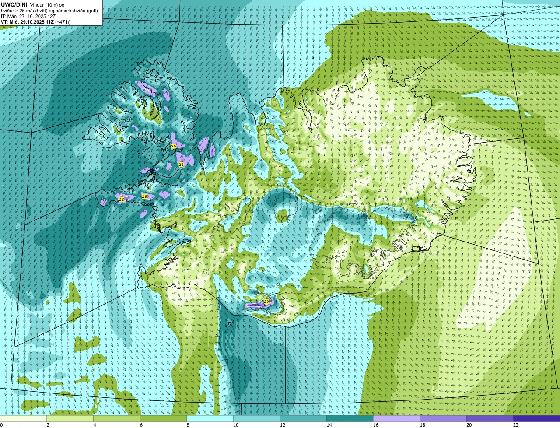This screenshot has width=560, height=428.
Task: Select the 2–4 m/s legend color segment
Action: click(70, 419)
